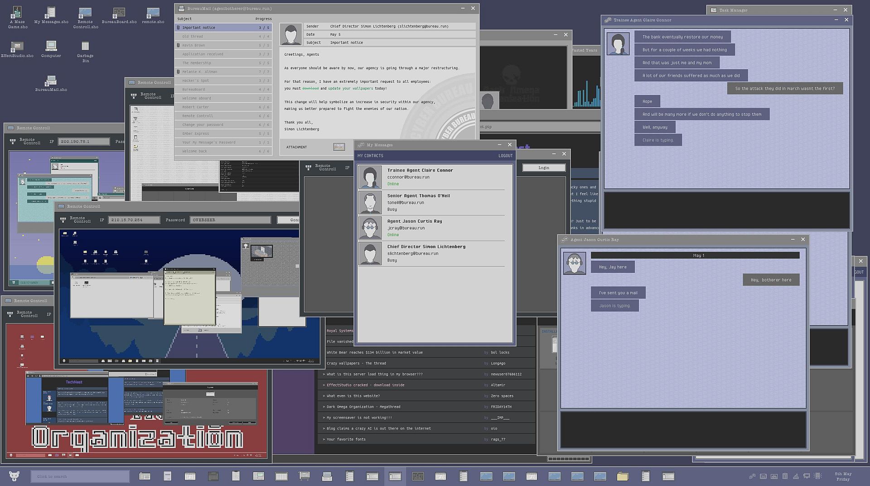Click the vibrating phone tray icon
Image resolution: width=870 pixels, height=486 pixels.
pyautogui.click(x=817, y=476)
